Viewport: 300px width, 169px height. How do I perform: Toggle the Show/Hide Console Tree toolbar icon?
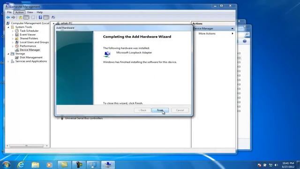point(26,17)
